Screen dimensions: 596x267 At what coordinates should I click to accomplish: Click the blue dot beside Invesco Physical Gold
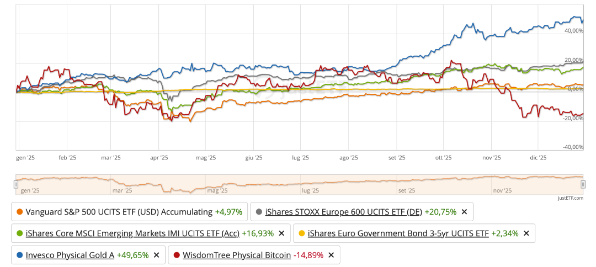pyautogui.click(x=20, y=255)
